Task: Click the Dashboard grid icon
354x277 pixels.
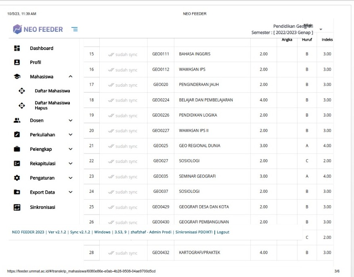Action: pos(17,48)
